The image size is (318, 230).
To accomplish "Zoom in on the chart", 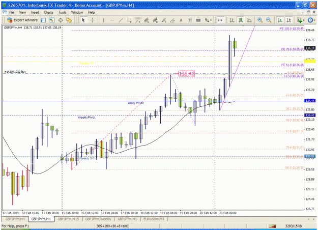I will click(260, 20).
